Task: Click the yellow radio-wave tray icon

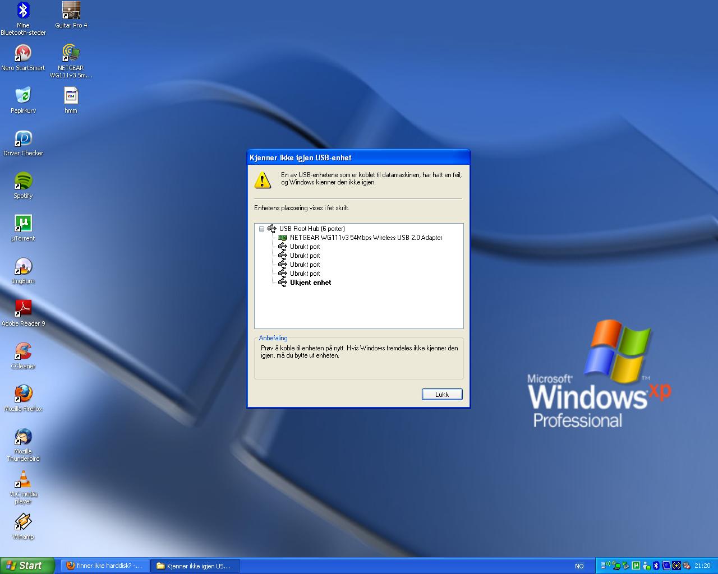Action: pyautogui.click(x=676, y=566)
